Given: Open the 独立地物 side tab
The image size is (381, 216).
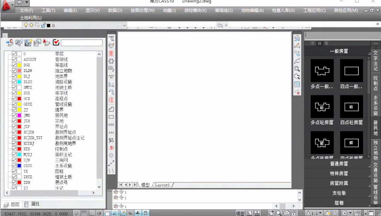Looking at the screenshot, I should coord(376,150).
